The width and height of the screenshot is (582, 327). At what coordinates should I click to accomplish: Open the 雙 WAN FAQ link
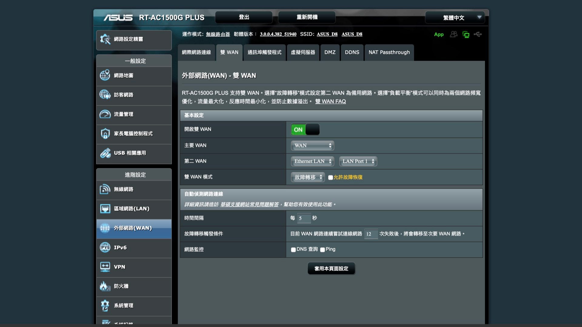pos(330,101)
